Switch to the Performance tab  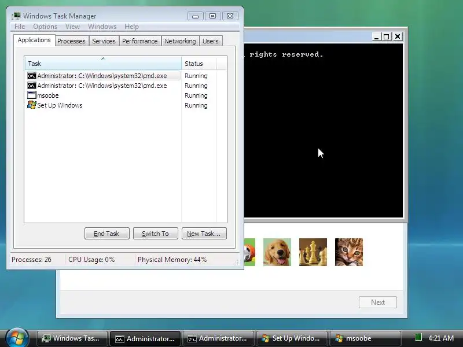coord(140,41)
